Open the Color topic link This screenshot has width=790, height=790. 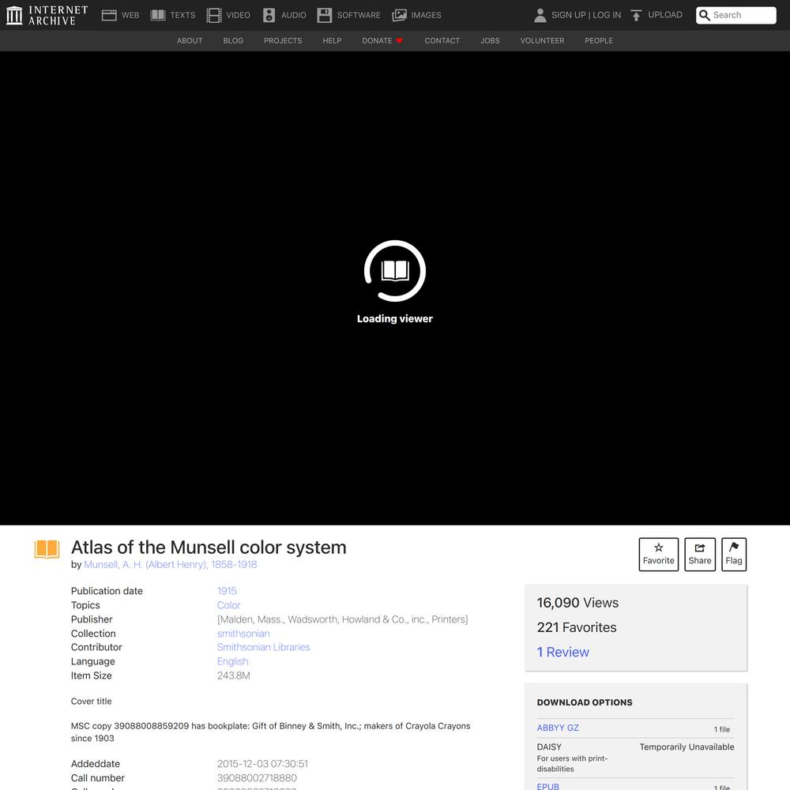point(229,605)
